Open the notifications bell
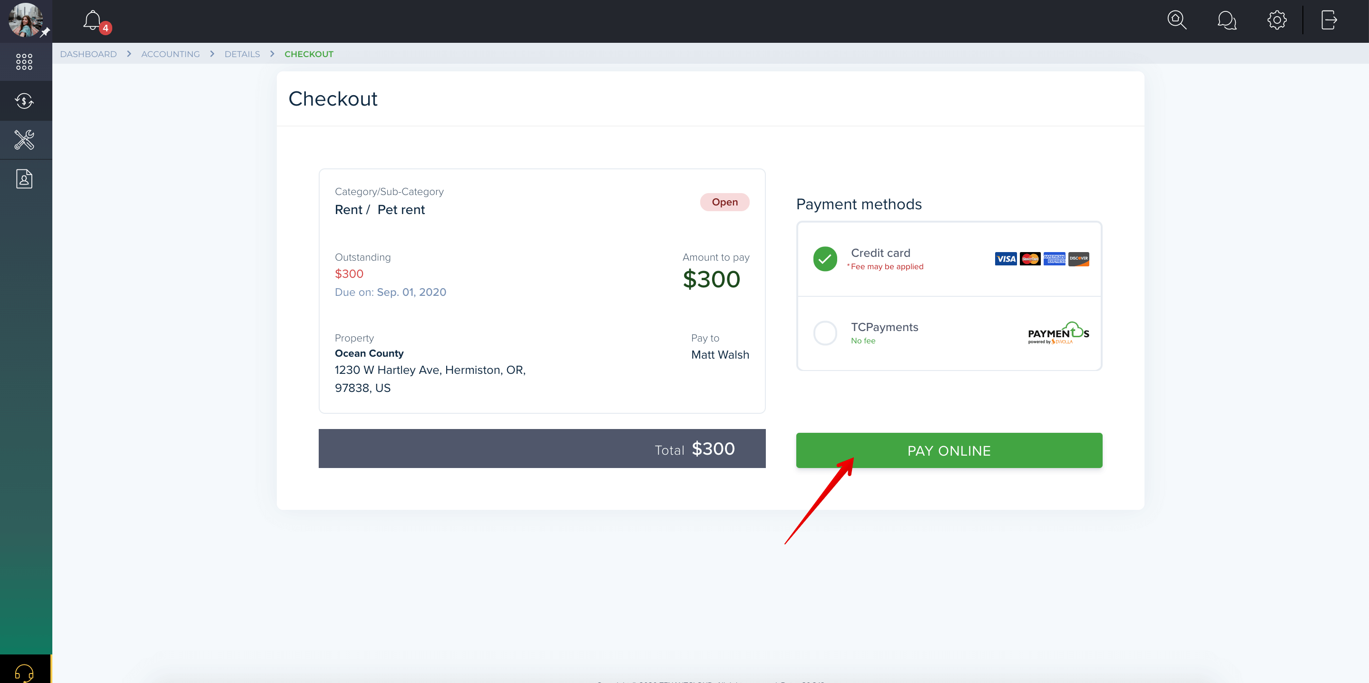1369x683 pixels. click(93, 21)
